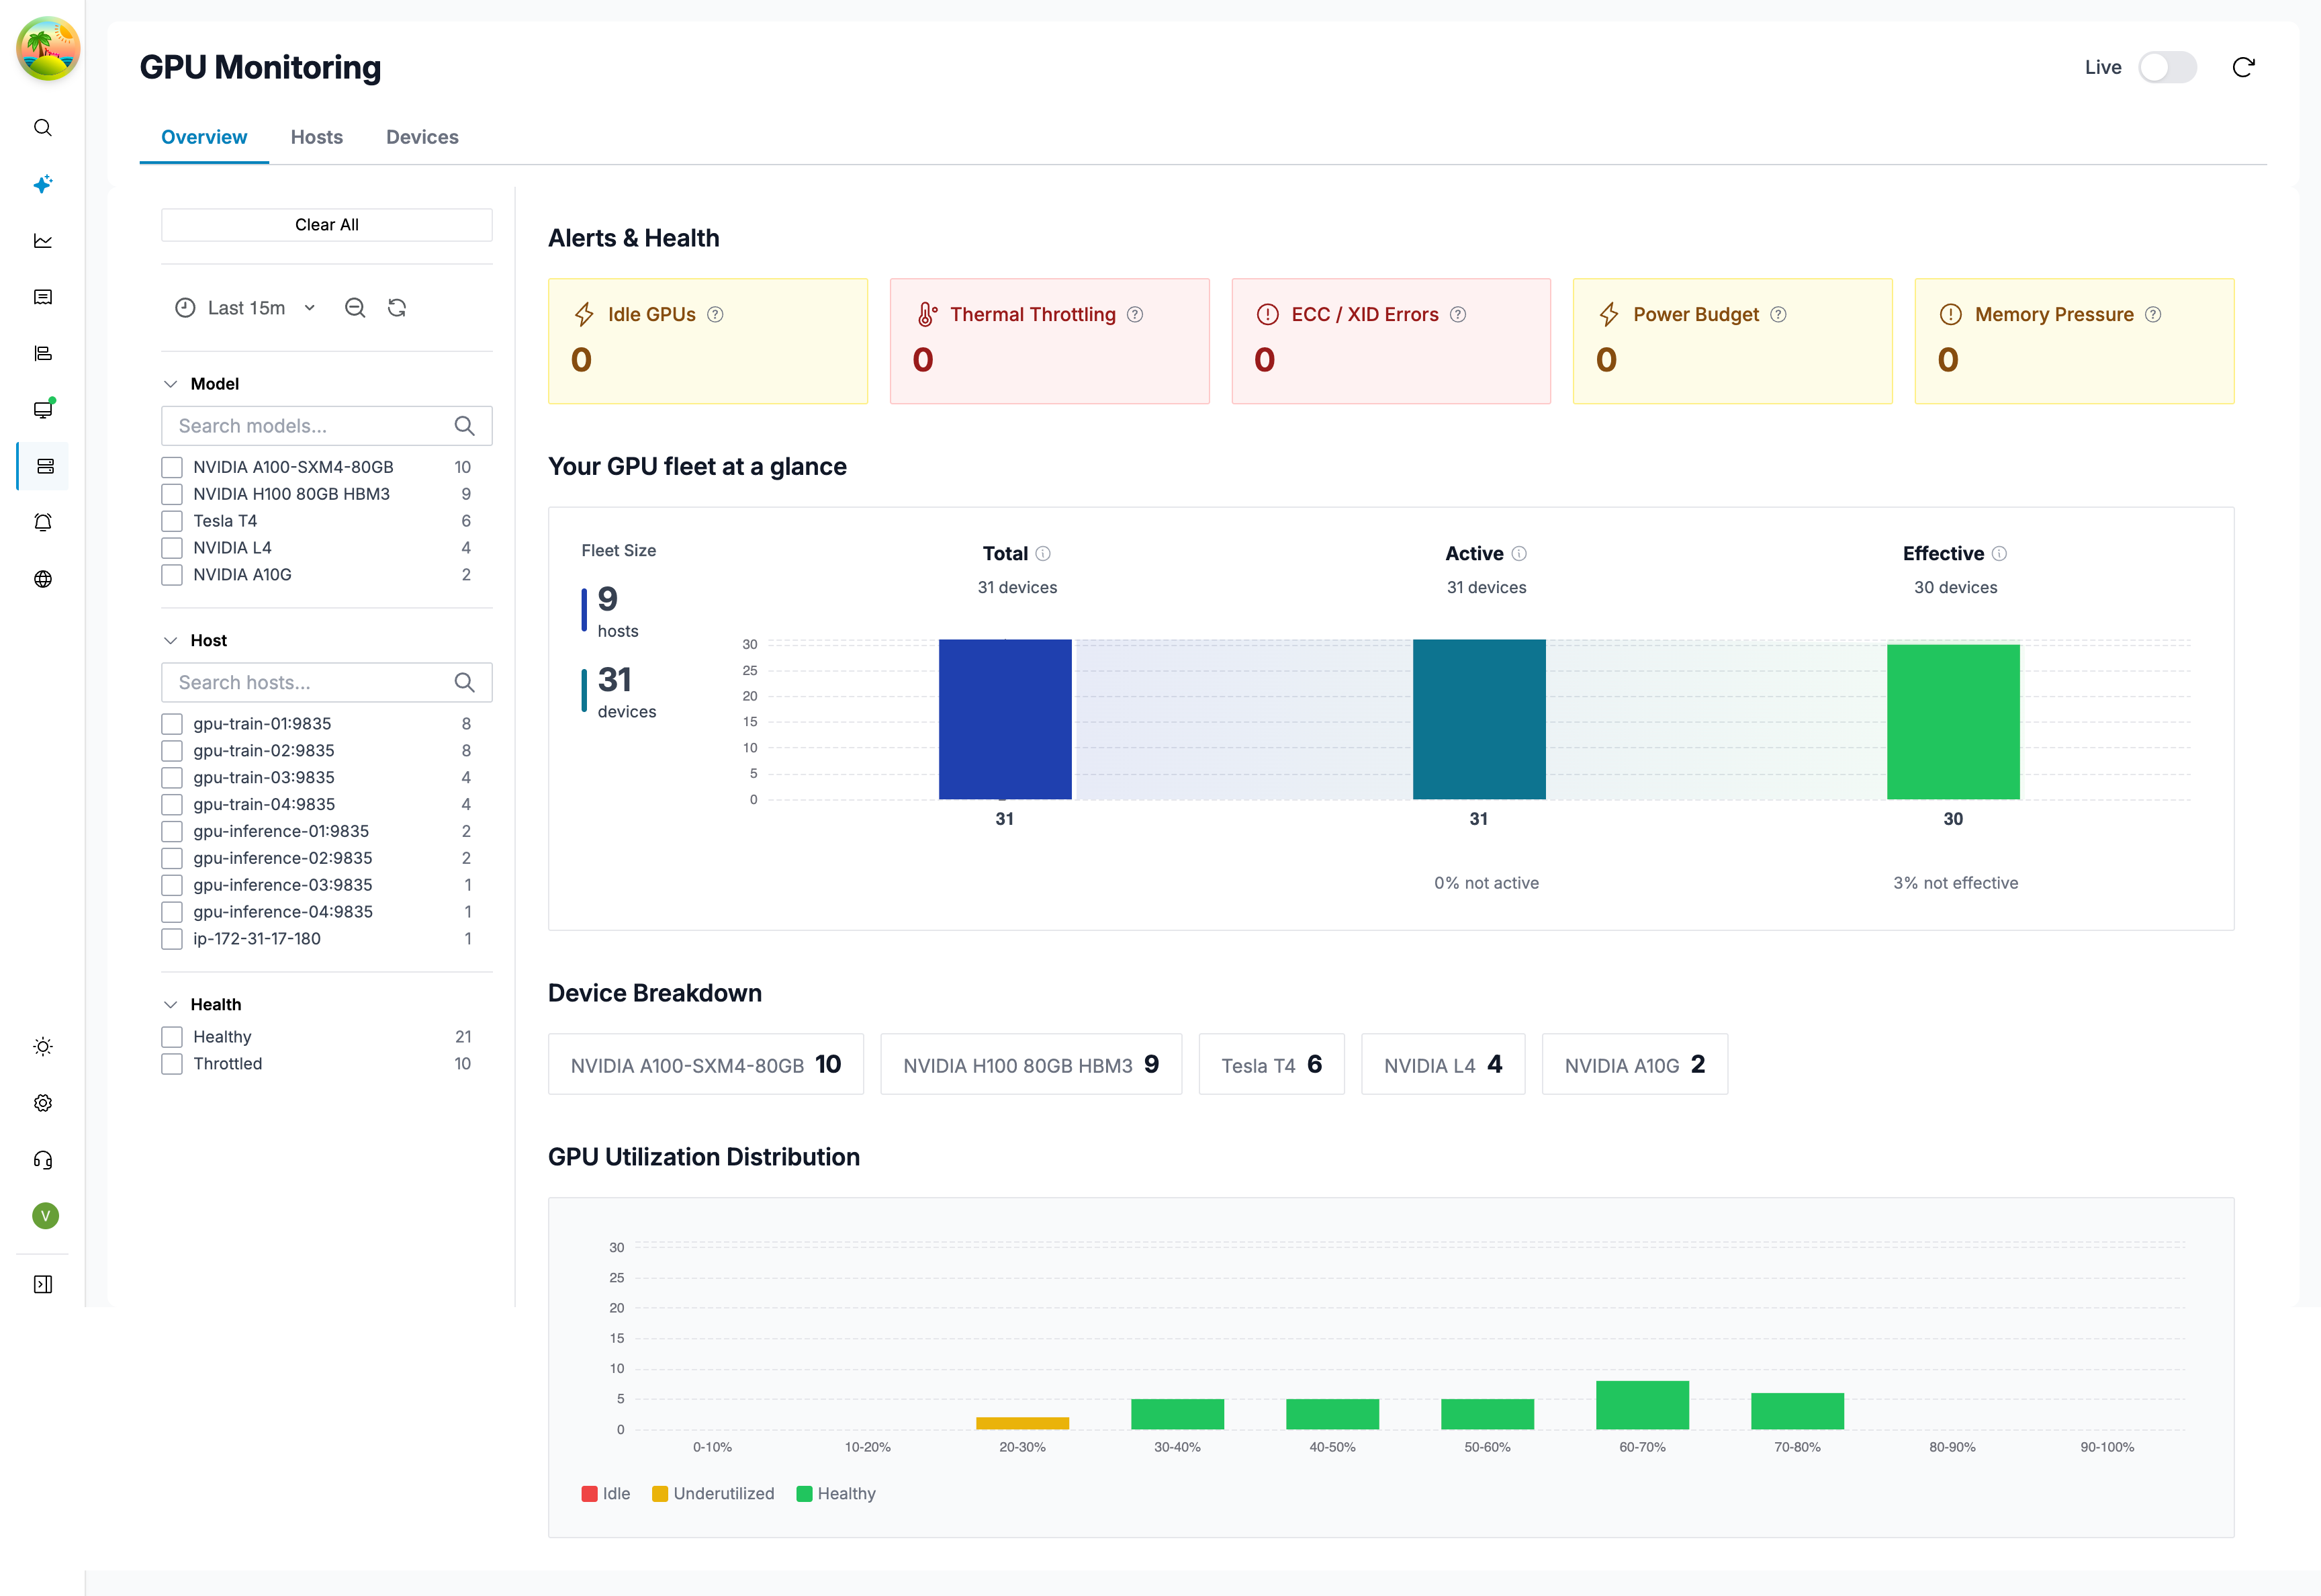Select the NVIDIA A10G breakdown chip
This screenshot has width=2321, height=1596.
click(1634, 1064)
